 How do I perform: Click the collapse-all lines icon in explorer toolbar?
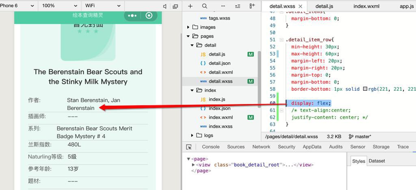pos(237,6)
